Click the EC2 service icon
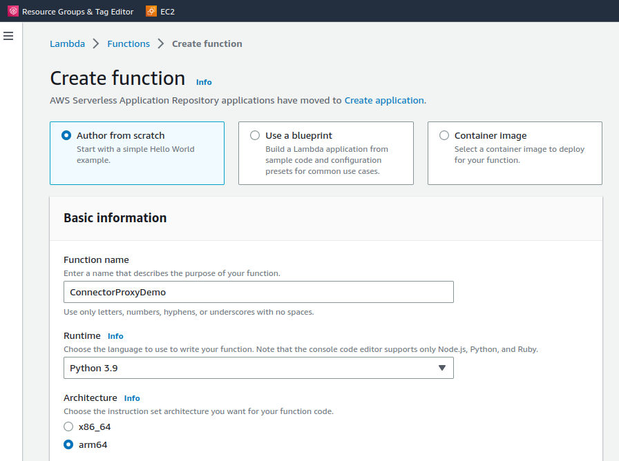The image size is (619, 461). pos(151,11)
